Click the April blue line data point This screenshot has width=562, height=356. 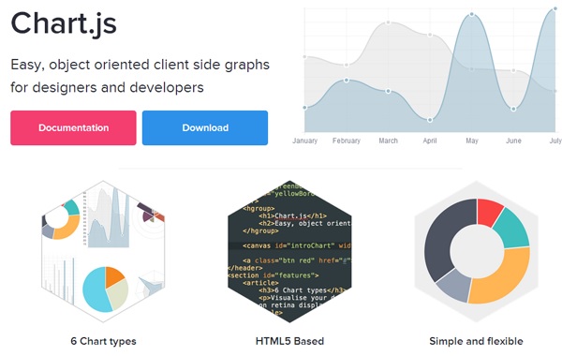click(430, 120)
